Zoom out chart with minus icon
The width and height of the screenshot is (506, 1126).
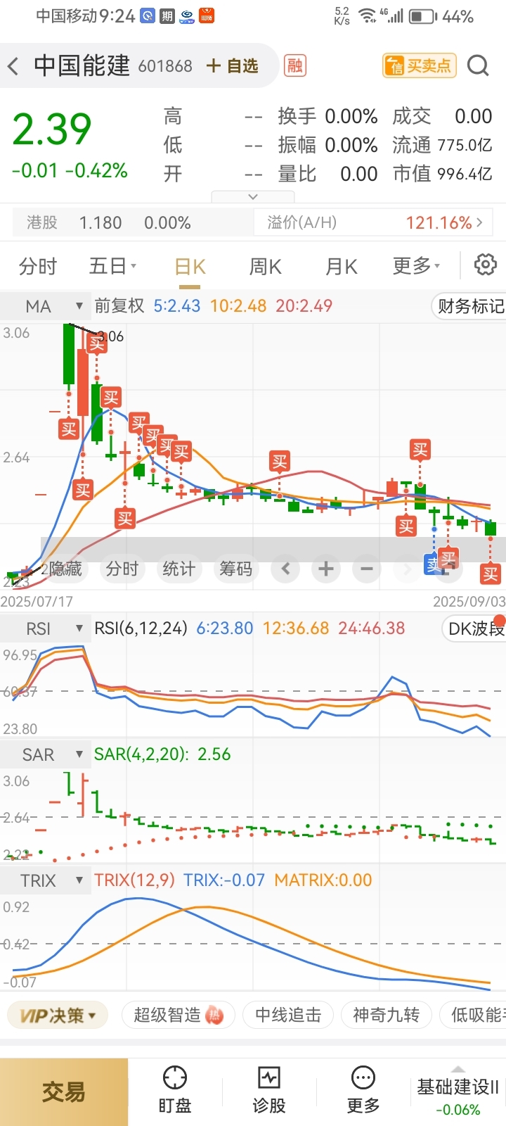point(366,569)
